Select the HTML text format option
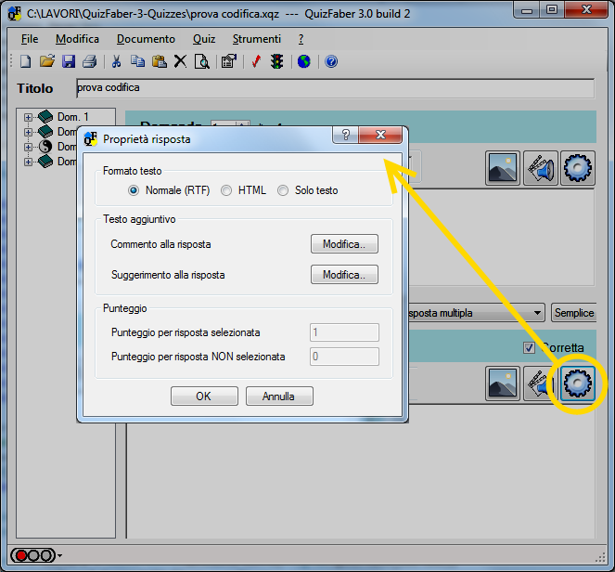 [x=227, y=190]
